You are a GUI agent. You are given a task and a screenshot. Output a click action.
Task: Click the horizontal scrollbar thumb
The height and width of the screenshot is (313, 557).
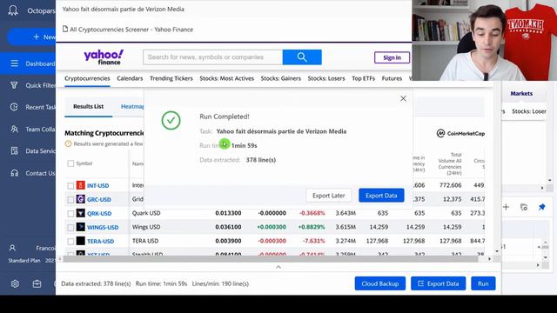(271, 259)
